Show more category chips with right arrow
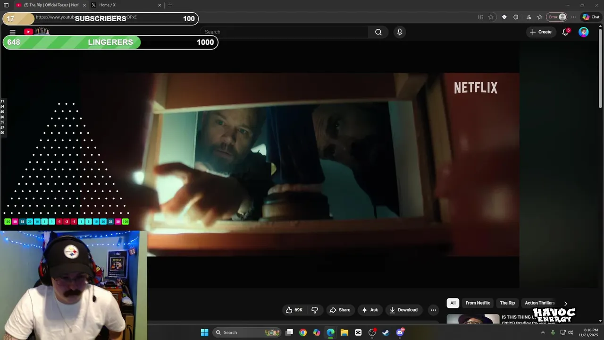The width and height of the screenshot is (604, 340). [x=565, y=303]
